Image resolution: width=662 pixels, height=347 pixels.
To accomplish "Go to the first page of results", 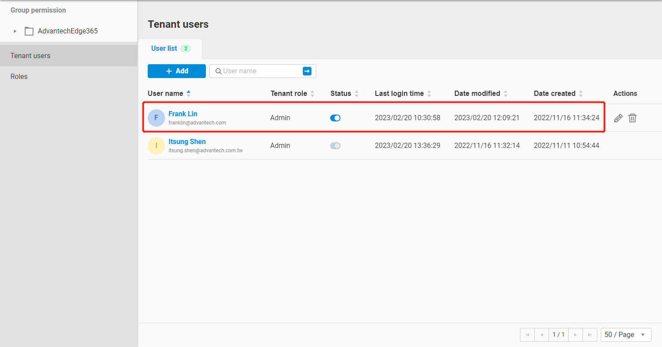I will pyautogui.click(x=527, y=335).
